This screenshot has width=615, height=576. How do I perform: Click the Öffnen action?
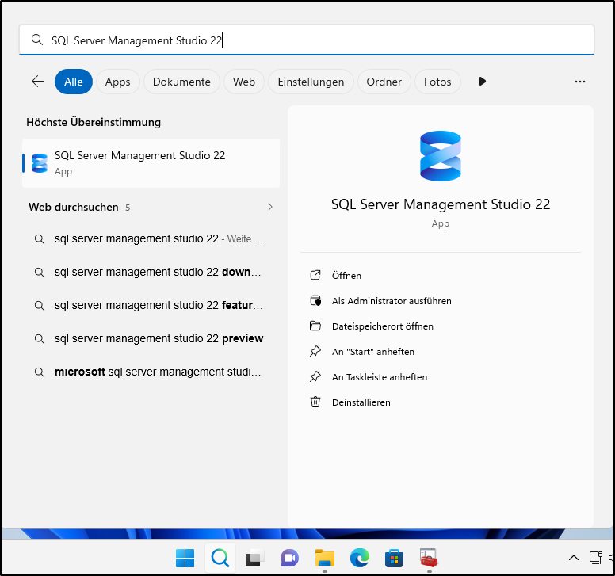[346, 276]
